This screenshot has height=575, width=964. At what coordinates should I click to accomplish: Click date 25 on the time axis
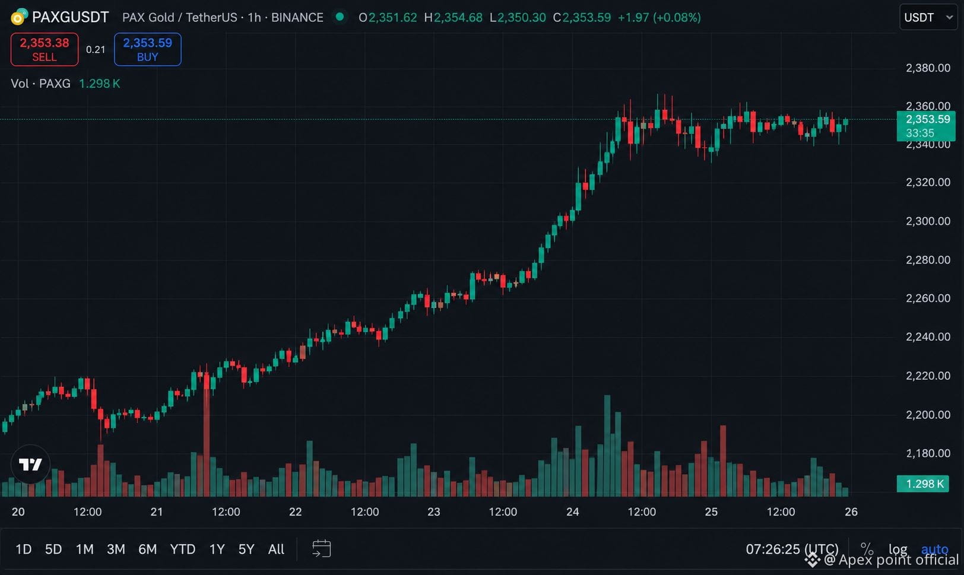click(x=711, y=512)
